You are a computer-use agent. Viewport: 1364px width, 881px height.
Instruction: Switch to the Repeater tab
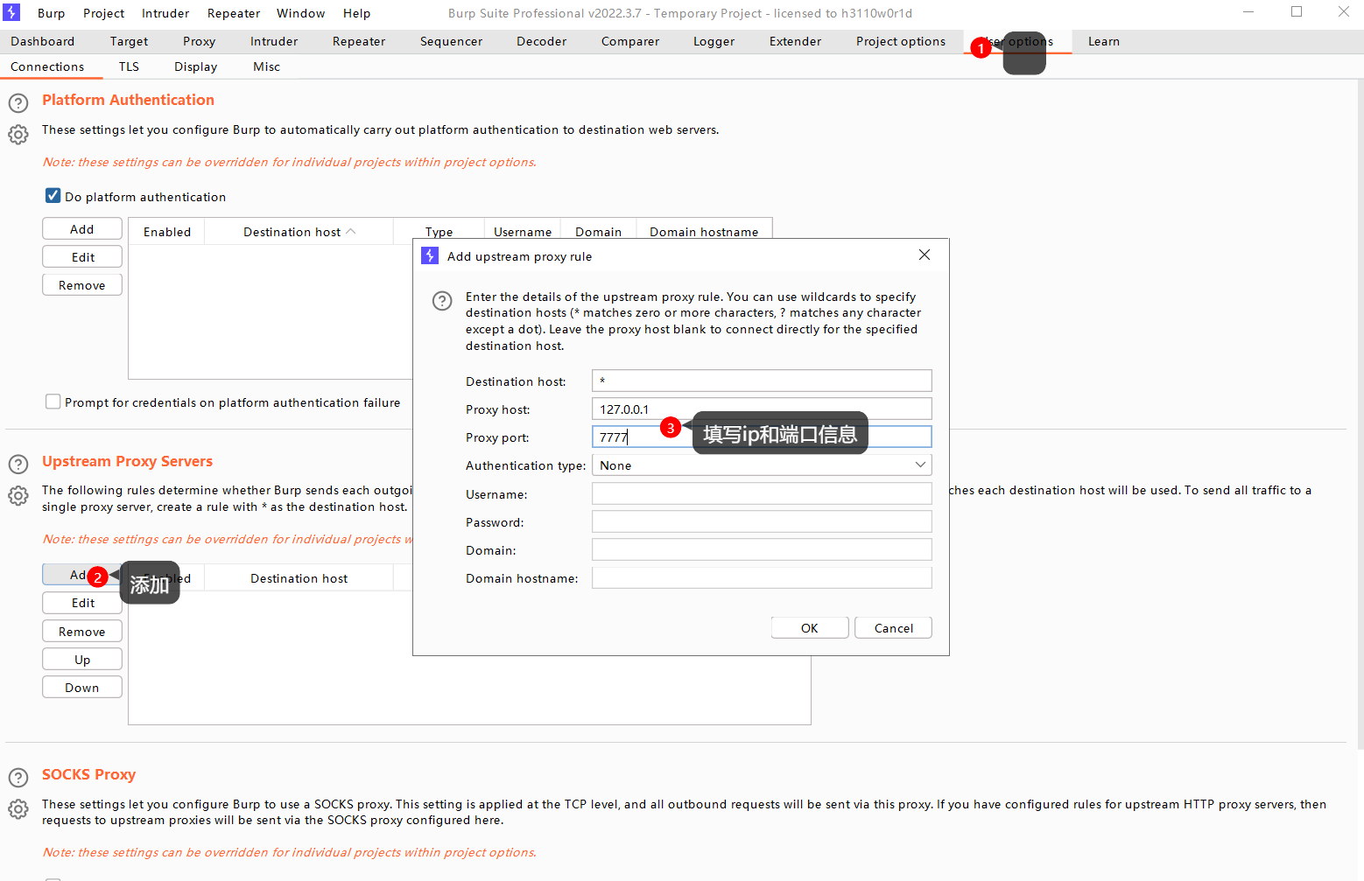(359, 41)
